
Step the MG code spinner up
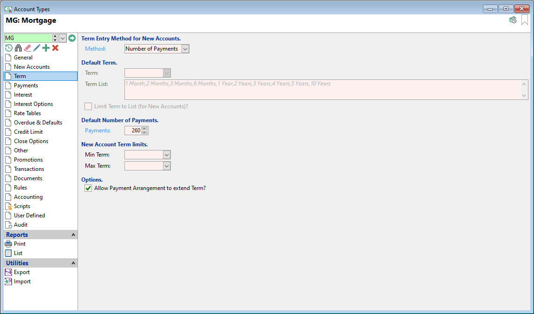pyautogui.click(x=55, y=36)
